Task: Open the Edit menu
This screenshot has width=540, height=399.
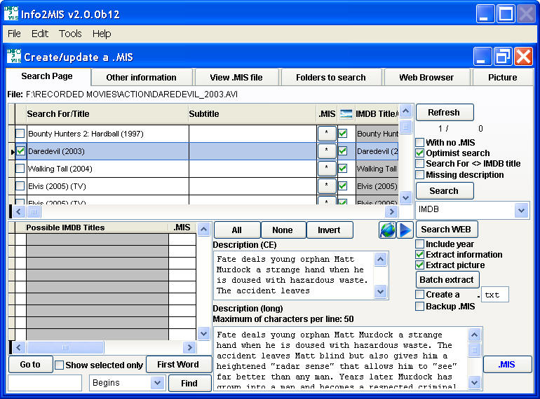Action: tap(39, 34)
